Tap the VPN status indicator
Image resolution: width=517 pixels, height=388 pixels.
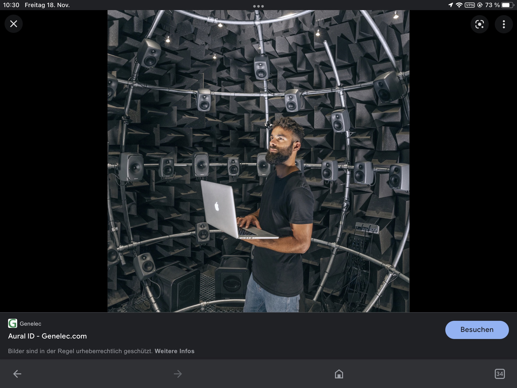[470, 5]
